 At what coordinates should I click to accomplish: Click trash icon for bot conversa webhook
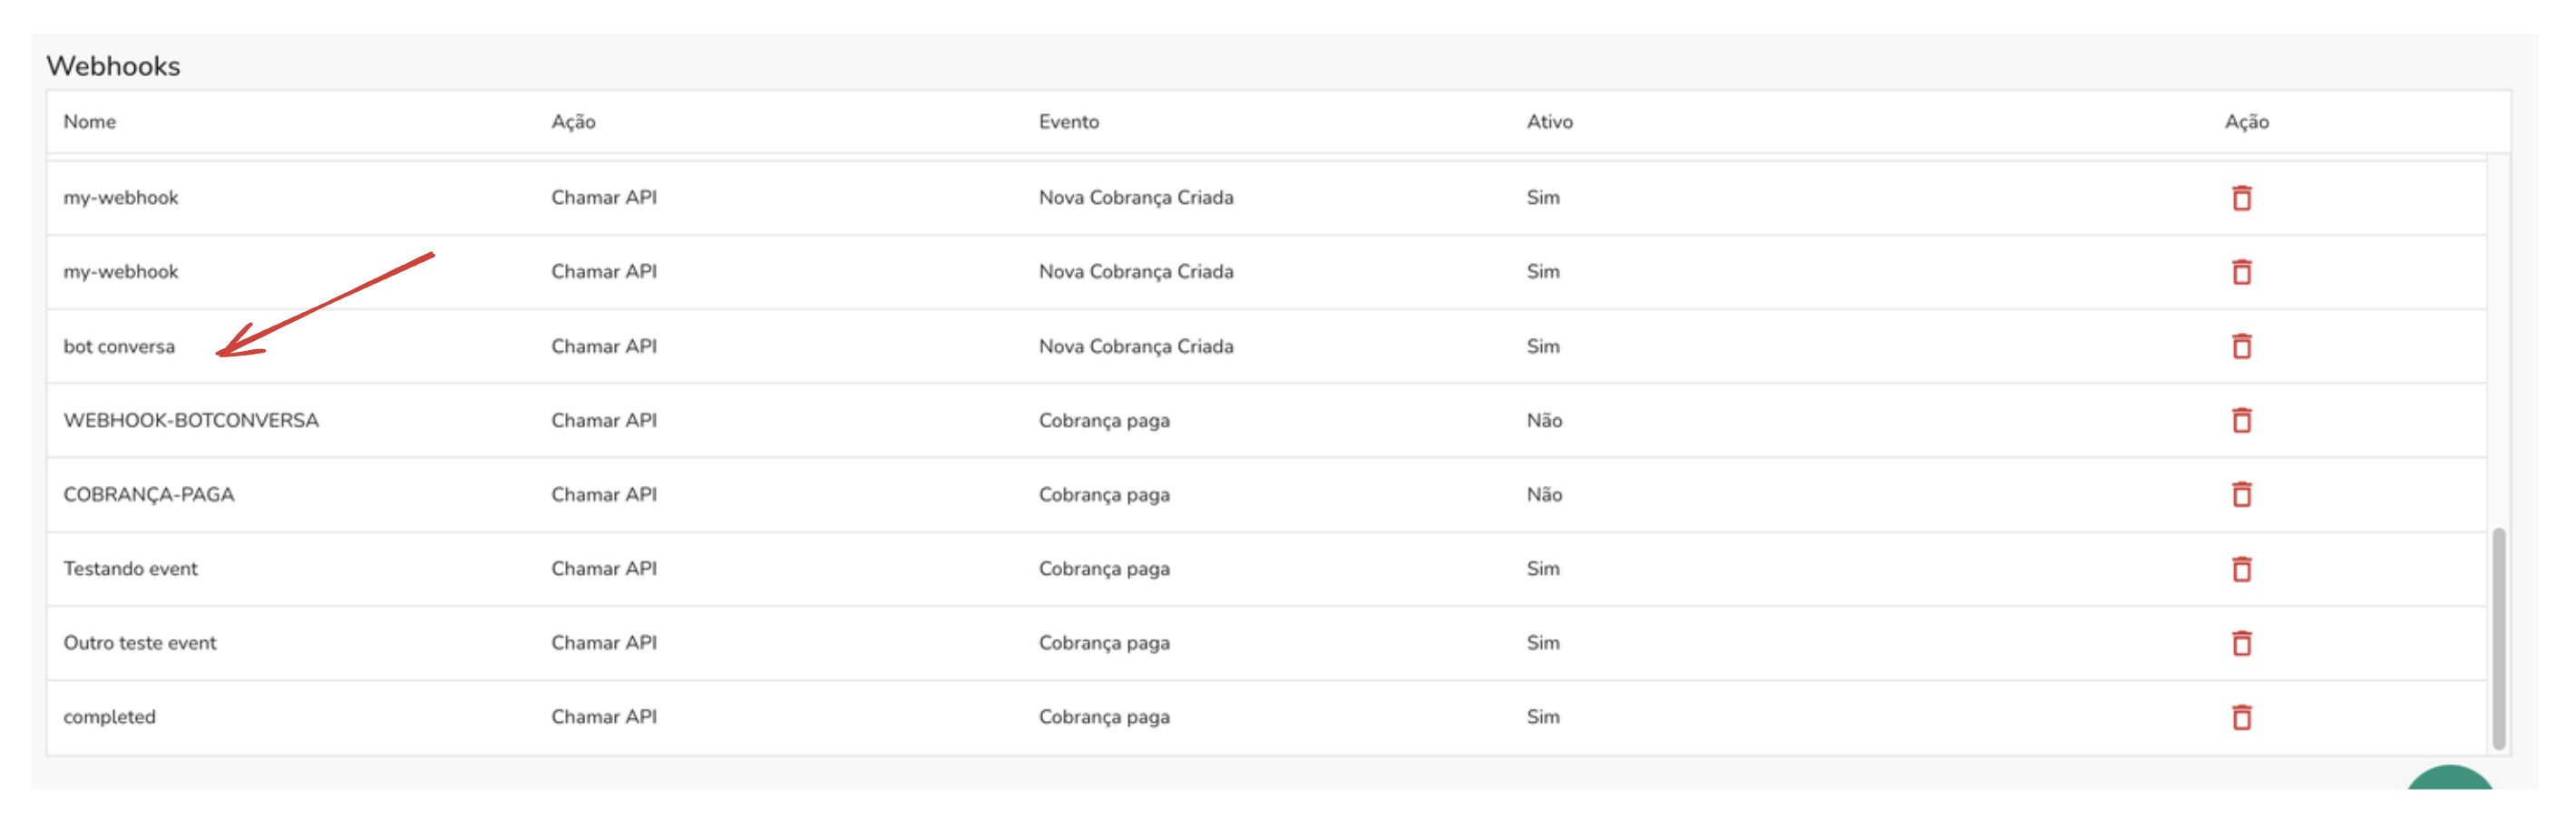coord(2241,346)
